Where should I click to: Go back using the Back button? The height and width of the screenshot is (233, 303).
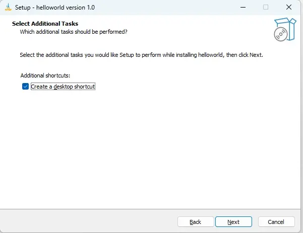[196, 222]
